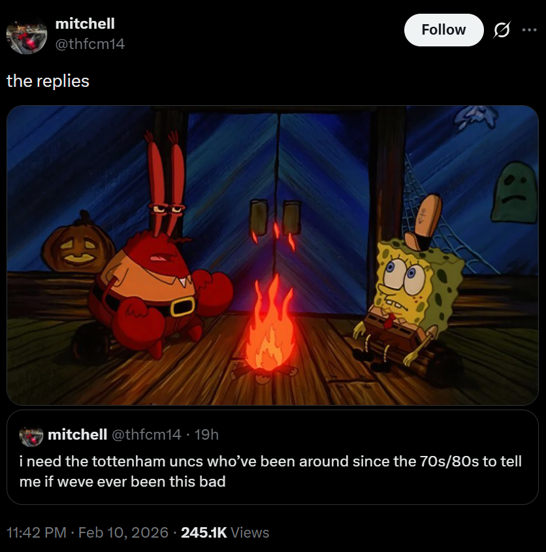Open the quoted tweet about tottenham uncs
The image size is (546, 552).
point(272,457)
